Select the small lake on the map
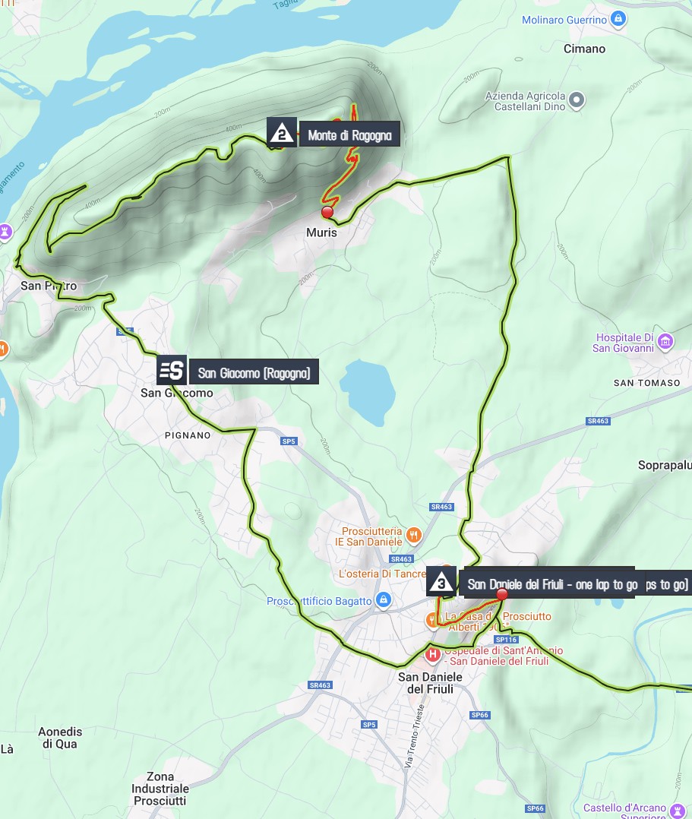This screenshot has width=692, height=819. pos(367,392)
